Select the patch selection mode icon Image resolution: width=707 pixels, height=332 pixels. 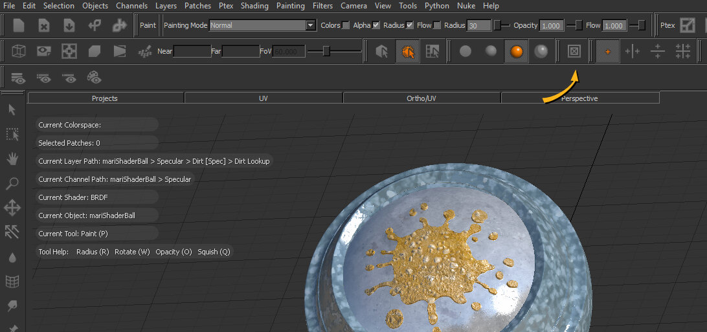pos(407,51)
